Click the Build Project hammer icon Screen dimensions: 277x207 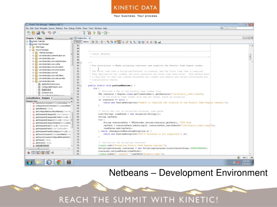(x=84, y=33)
